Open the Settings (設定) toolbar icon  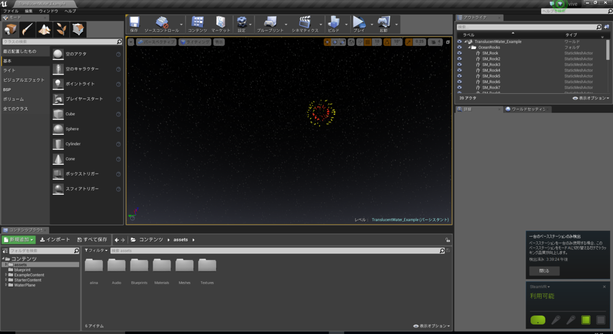[x=242, y=24]
